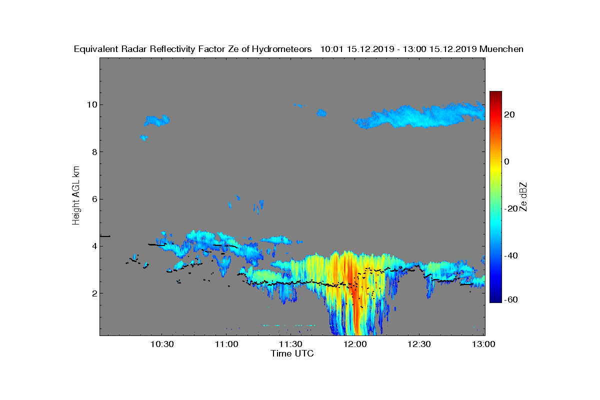The width and height of the screenshot is (600, 400).
Task: Click the high cirrus cloud near 10 km
Action: pos(420,116)
